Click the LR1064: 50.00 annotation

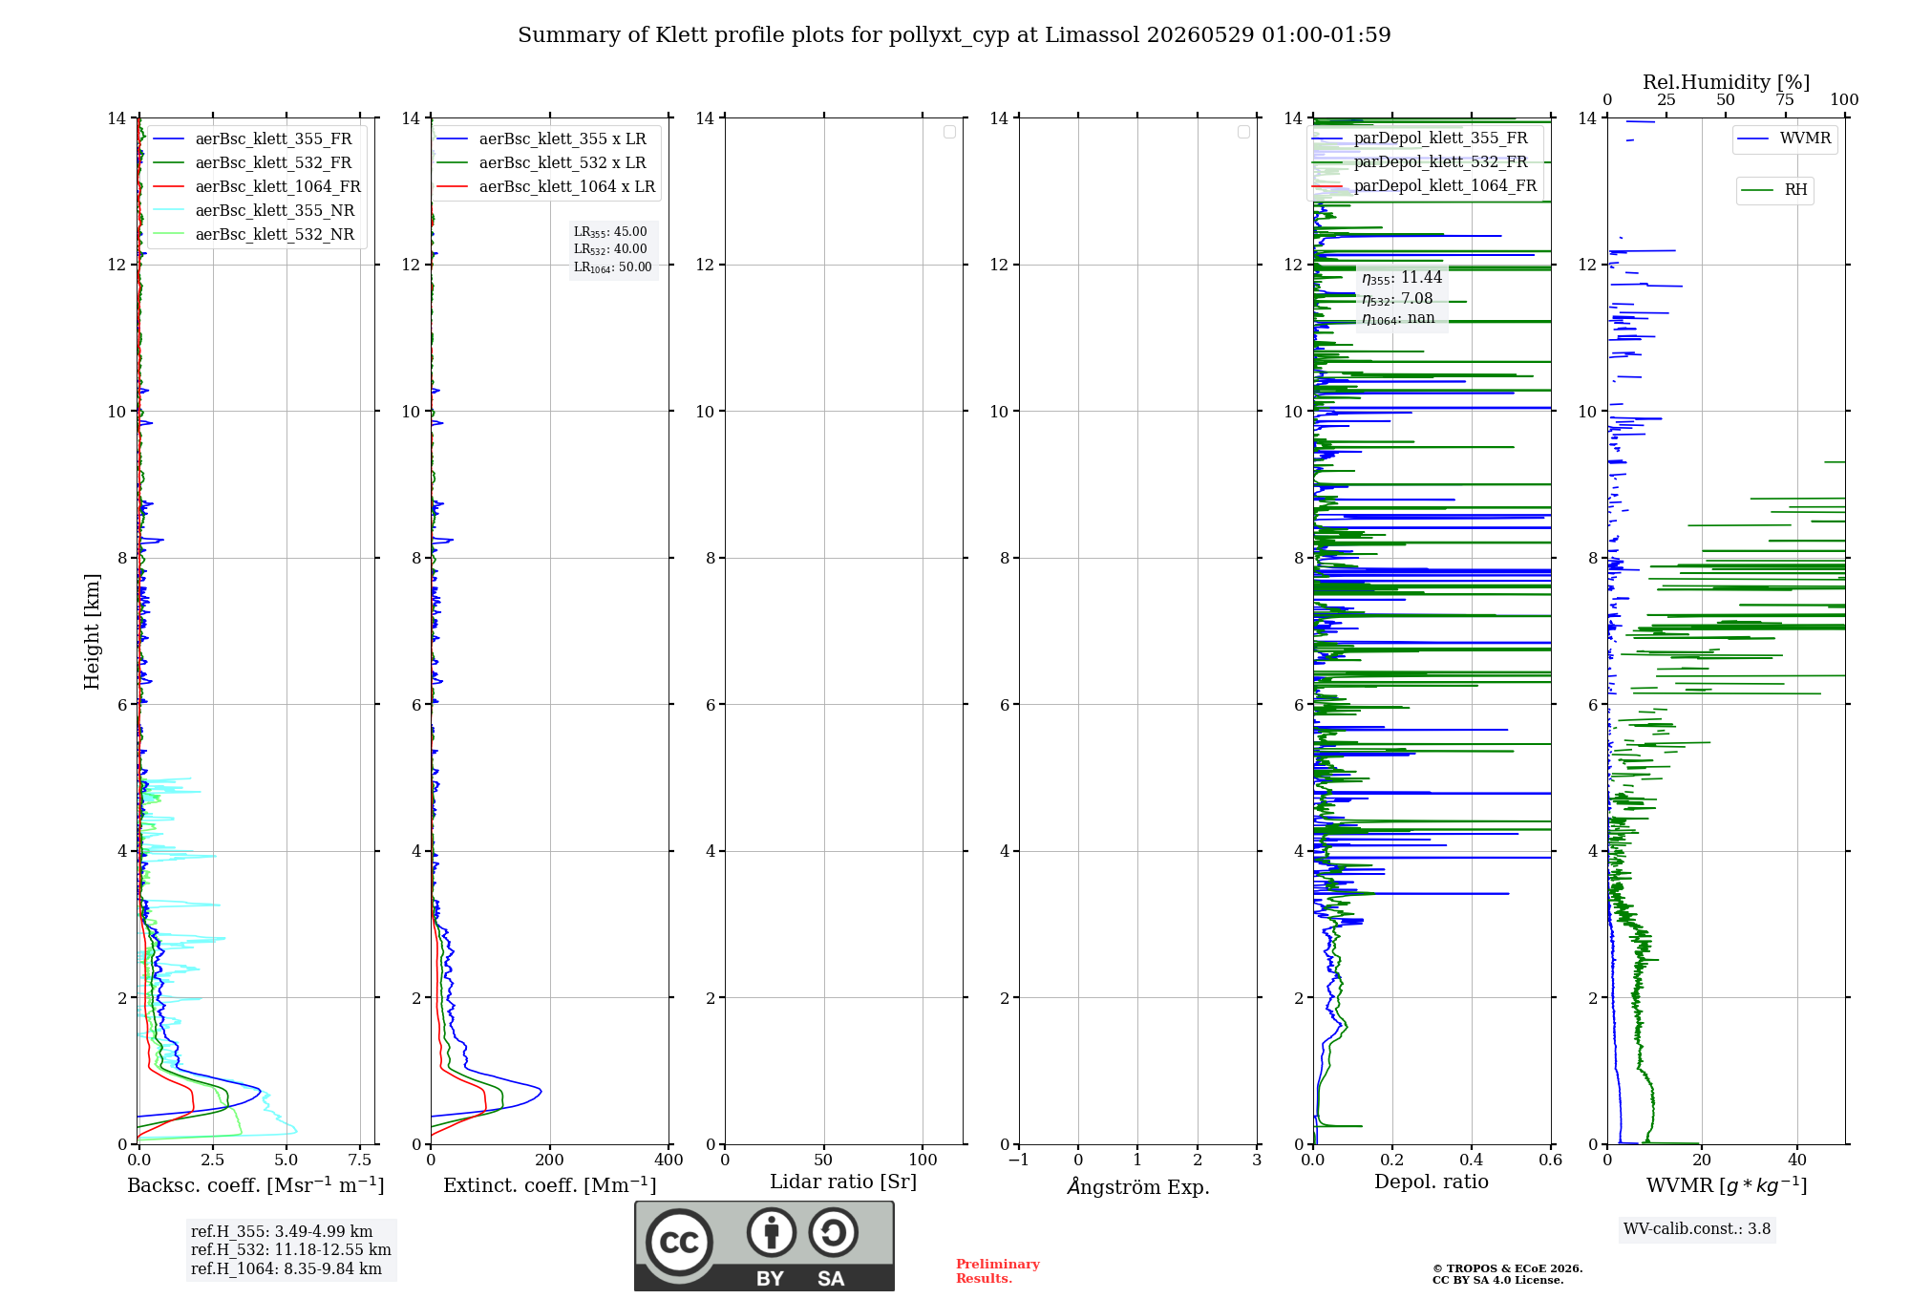612,267
